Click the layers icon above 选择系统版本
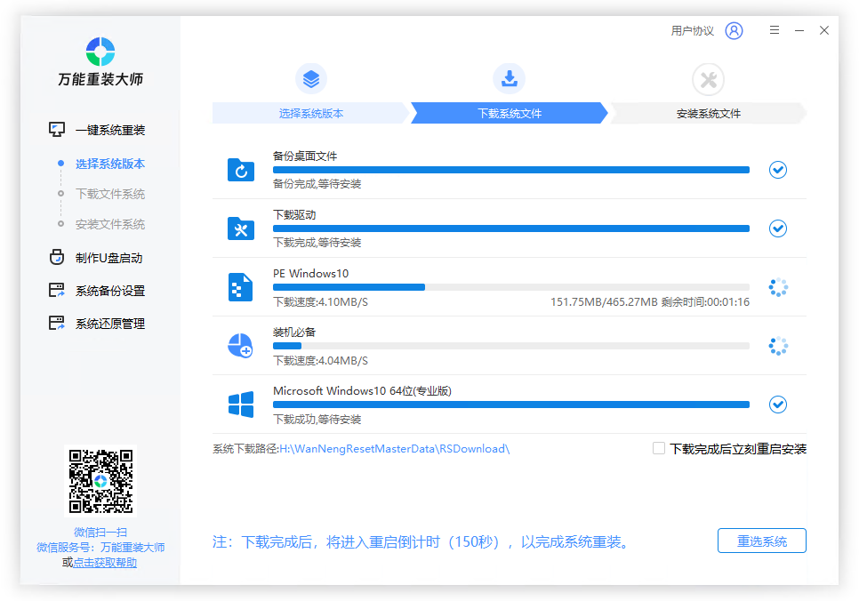The width and height of the screenshot is (859, 601). click(310, 79)
